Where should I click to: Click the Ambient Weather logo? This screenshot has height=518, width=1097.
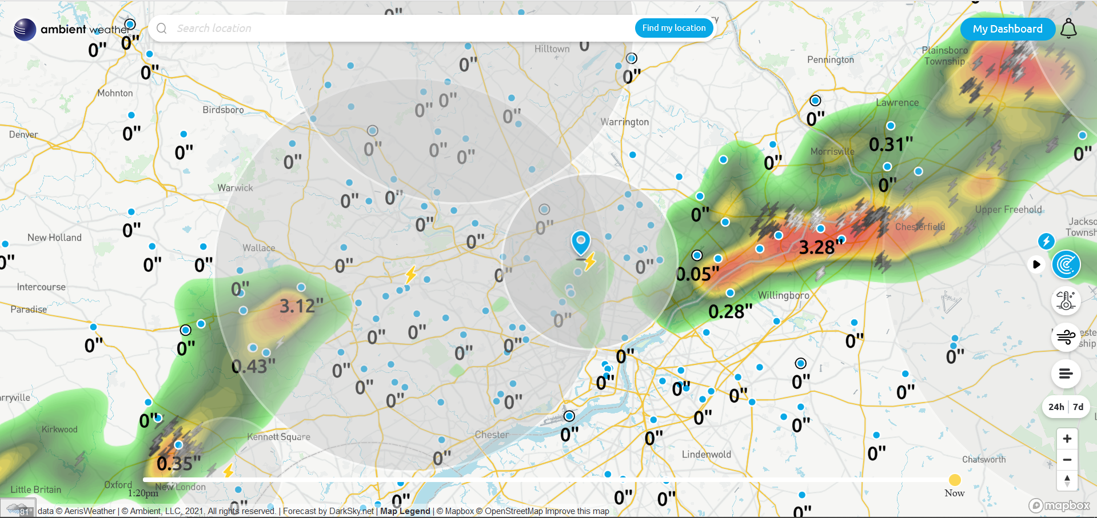(x=71, y=29)
